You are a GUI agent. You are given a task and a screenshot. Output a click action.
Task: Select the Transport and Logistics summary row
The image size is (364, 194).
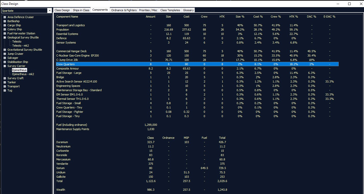point(197,25)
